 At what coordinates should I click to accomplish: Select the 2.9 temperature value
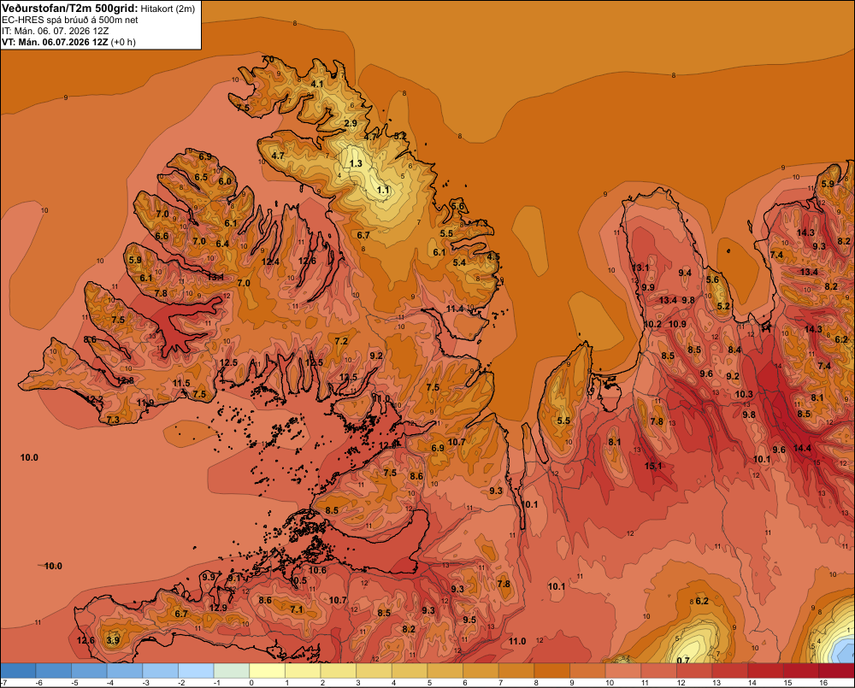pyautogui.click(x=351, y=123)
